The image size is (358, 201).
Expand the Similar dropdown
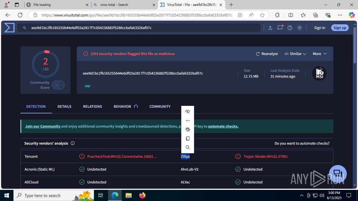click(x=295, y=54)
